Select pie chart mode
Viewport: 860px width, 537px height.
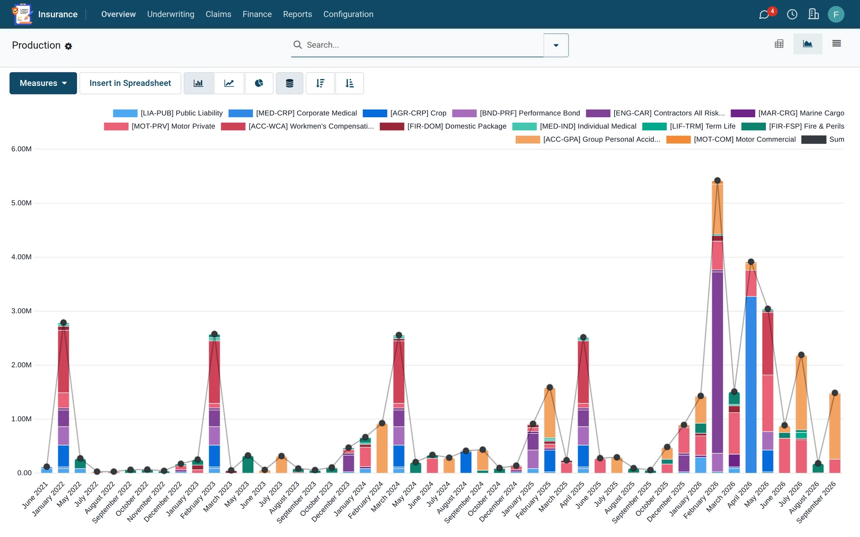pyautogui.click(x=259, y=83)
